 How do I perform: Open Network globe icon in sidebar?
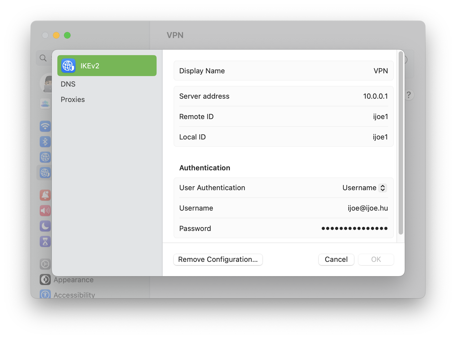[x=45, y=157]
